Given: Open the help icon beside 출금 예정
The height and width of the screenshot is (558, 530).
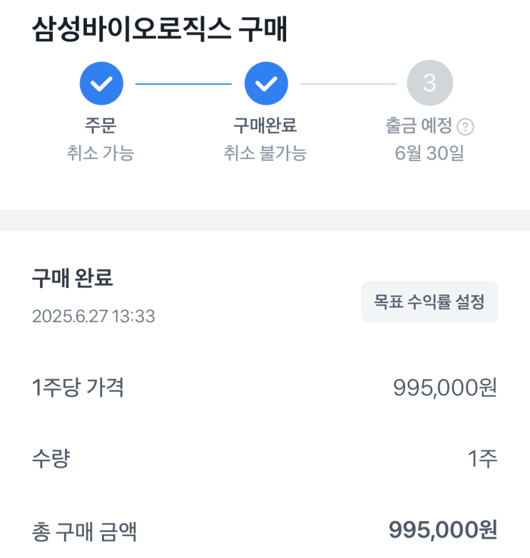Looking at the screenshot, I should [x=466, y=128].
